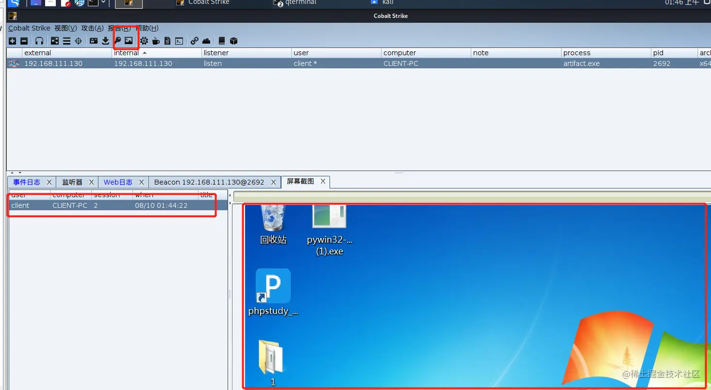Sort sessions by listener column header
Screen dimensions: 711x390
coord(247,53)
